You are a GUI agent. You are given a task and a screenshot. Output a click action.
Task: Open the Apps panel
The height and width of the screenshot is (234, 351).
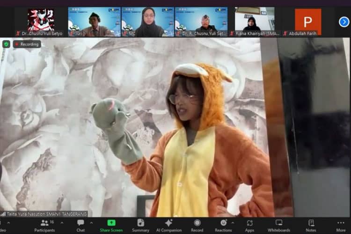[x=249, y=226]
